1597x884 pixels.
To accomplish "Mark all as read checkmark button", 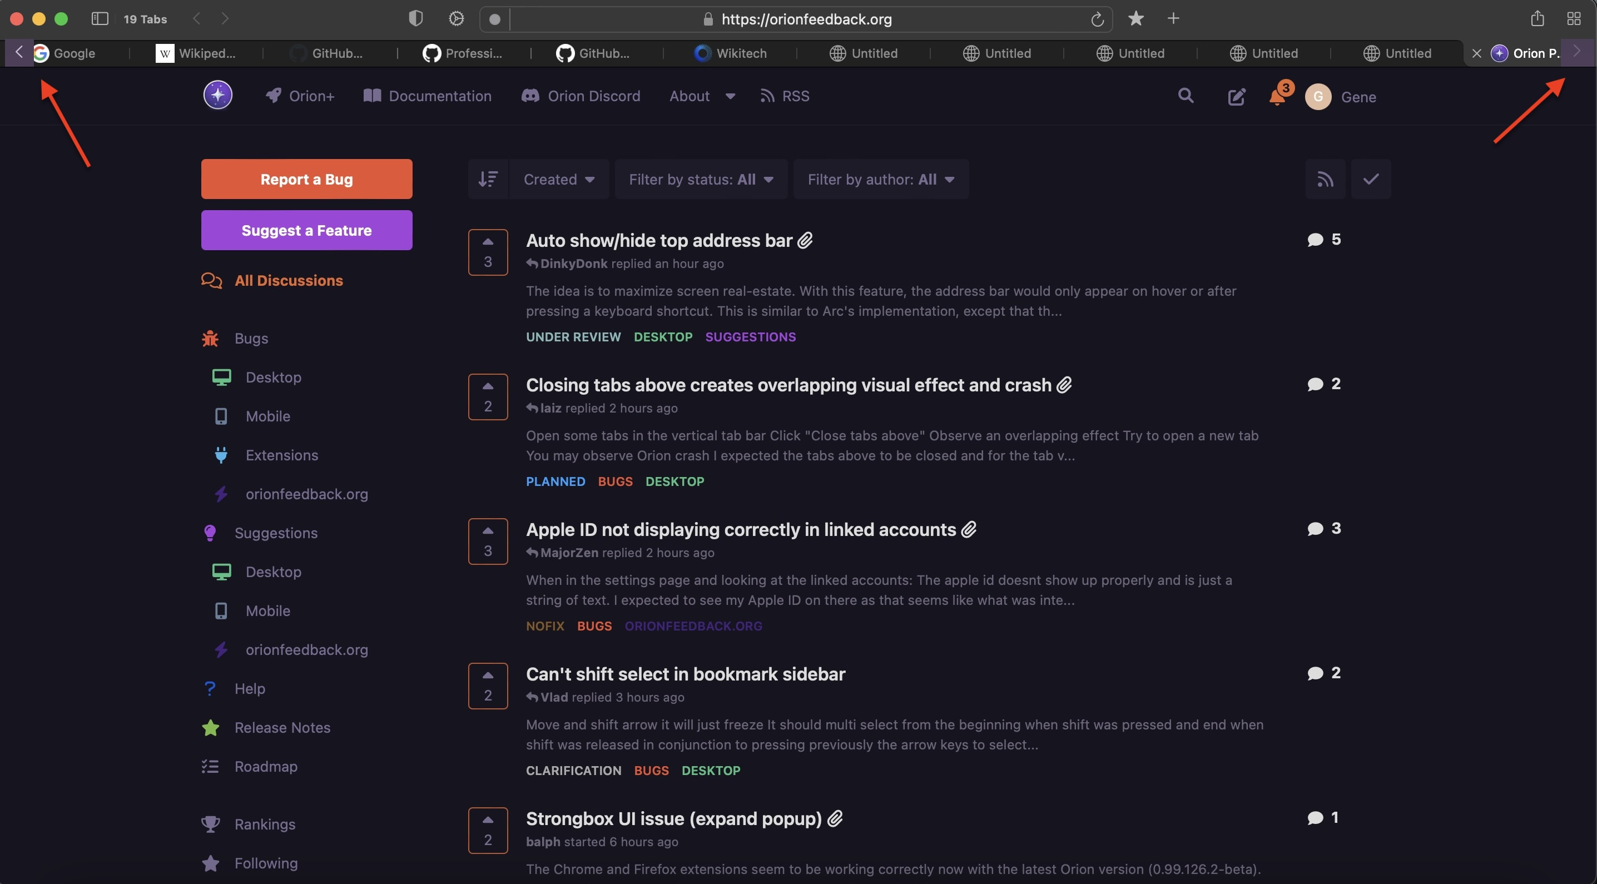I will click(x=1371, y=179).
